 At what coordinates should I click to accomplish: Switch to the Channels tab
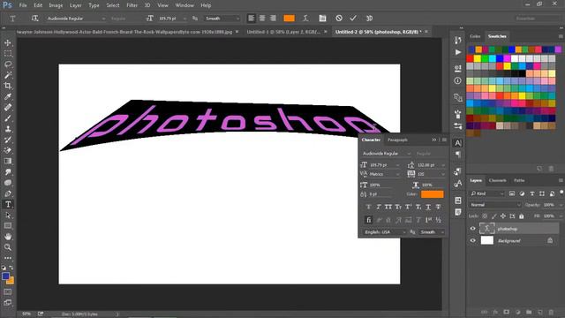[x=498, y=180]
